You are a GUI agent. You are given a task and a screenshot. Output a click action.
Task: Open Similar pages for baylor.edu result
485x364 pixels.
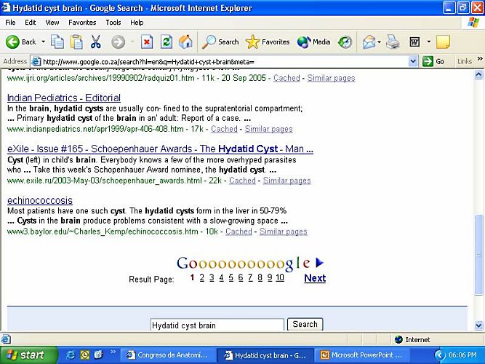tap(284, 232)
